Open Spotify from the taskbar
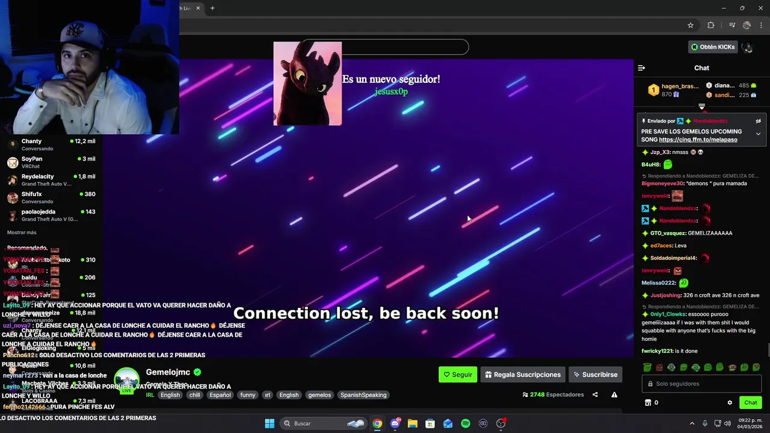The height and width of the screenshot is (433, 770). click(466, 423)
